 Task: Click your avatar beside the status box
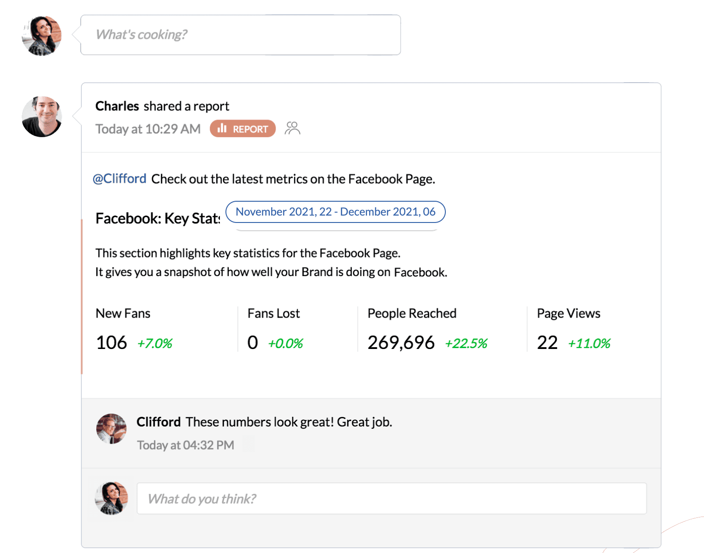pyautogui.click(x=41, y=36)
